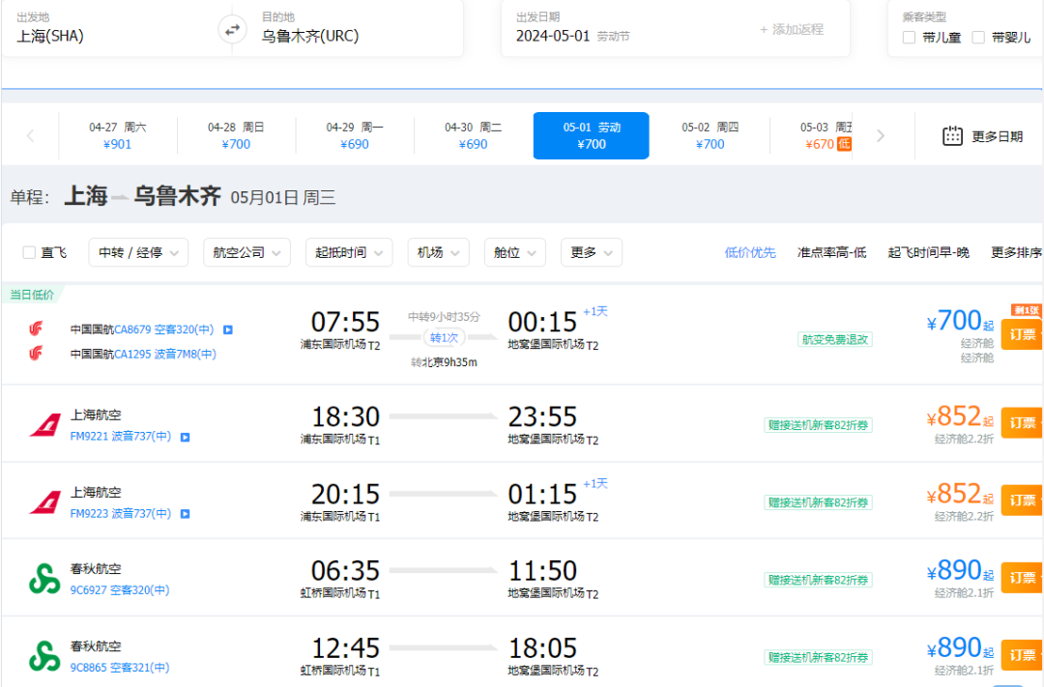Click the 订票 button for flight FM9221
The width and height of the screenshot is (1044, 687).
[1022, 422]
